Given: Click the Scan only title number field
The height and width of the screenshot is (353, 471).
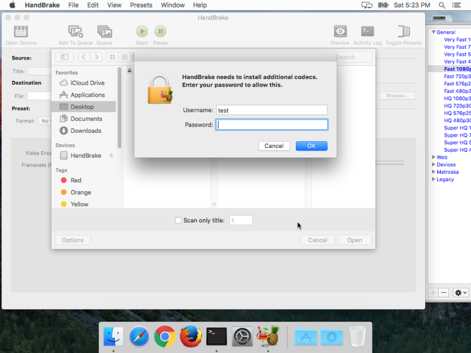Looking at the screenshot, I should (241, 221).
